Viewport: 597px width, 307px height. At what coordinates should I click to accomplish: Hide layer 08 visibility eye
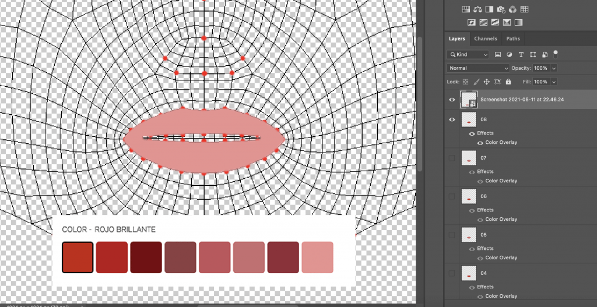point(452,119)
